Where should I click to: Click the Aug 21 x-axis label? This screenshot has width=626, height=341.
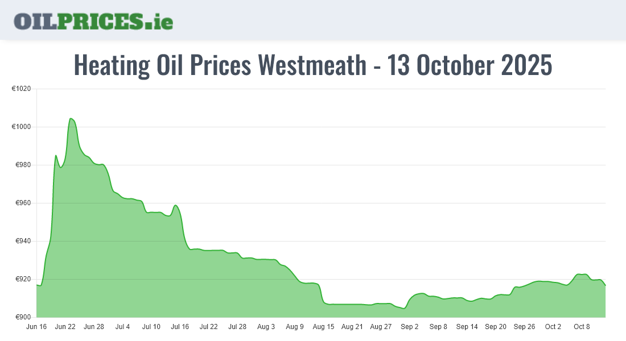point(352,327)
